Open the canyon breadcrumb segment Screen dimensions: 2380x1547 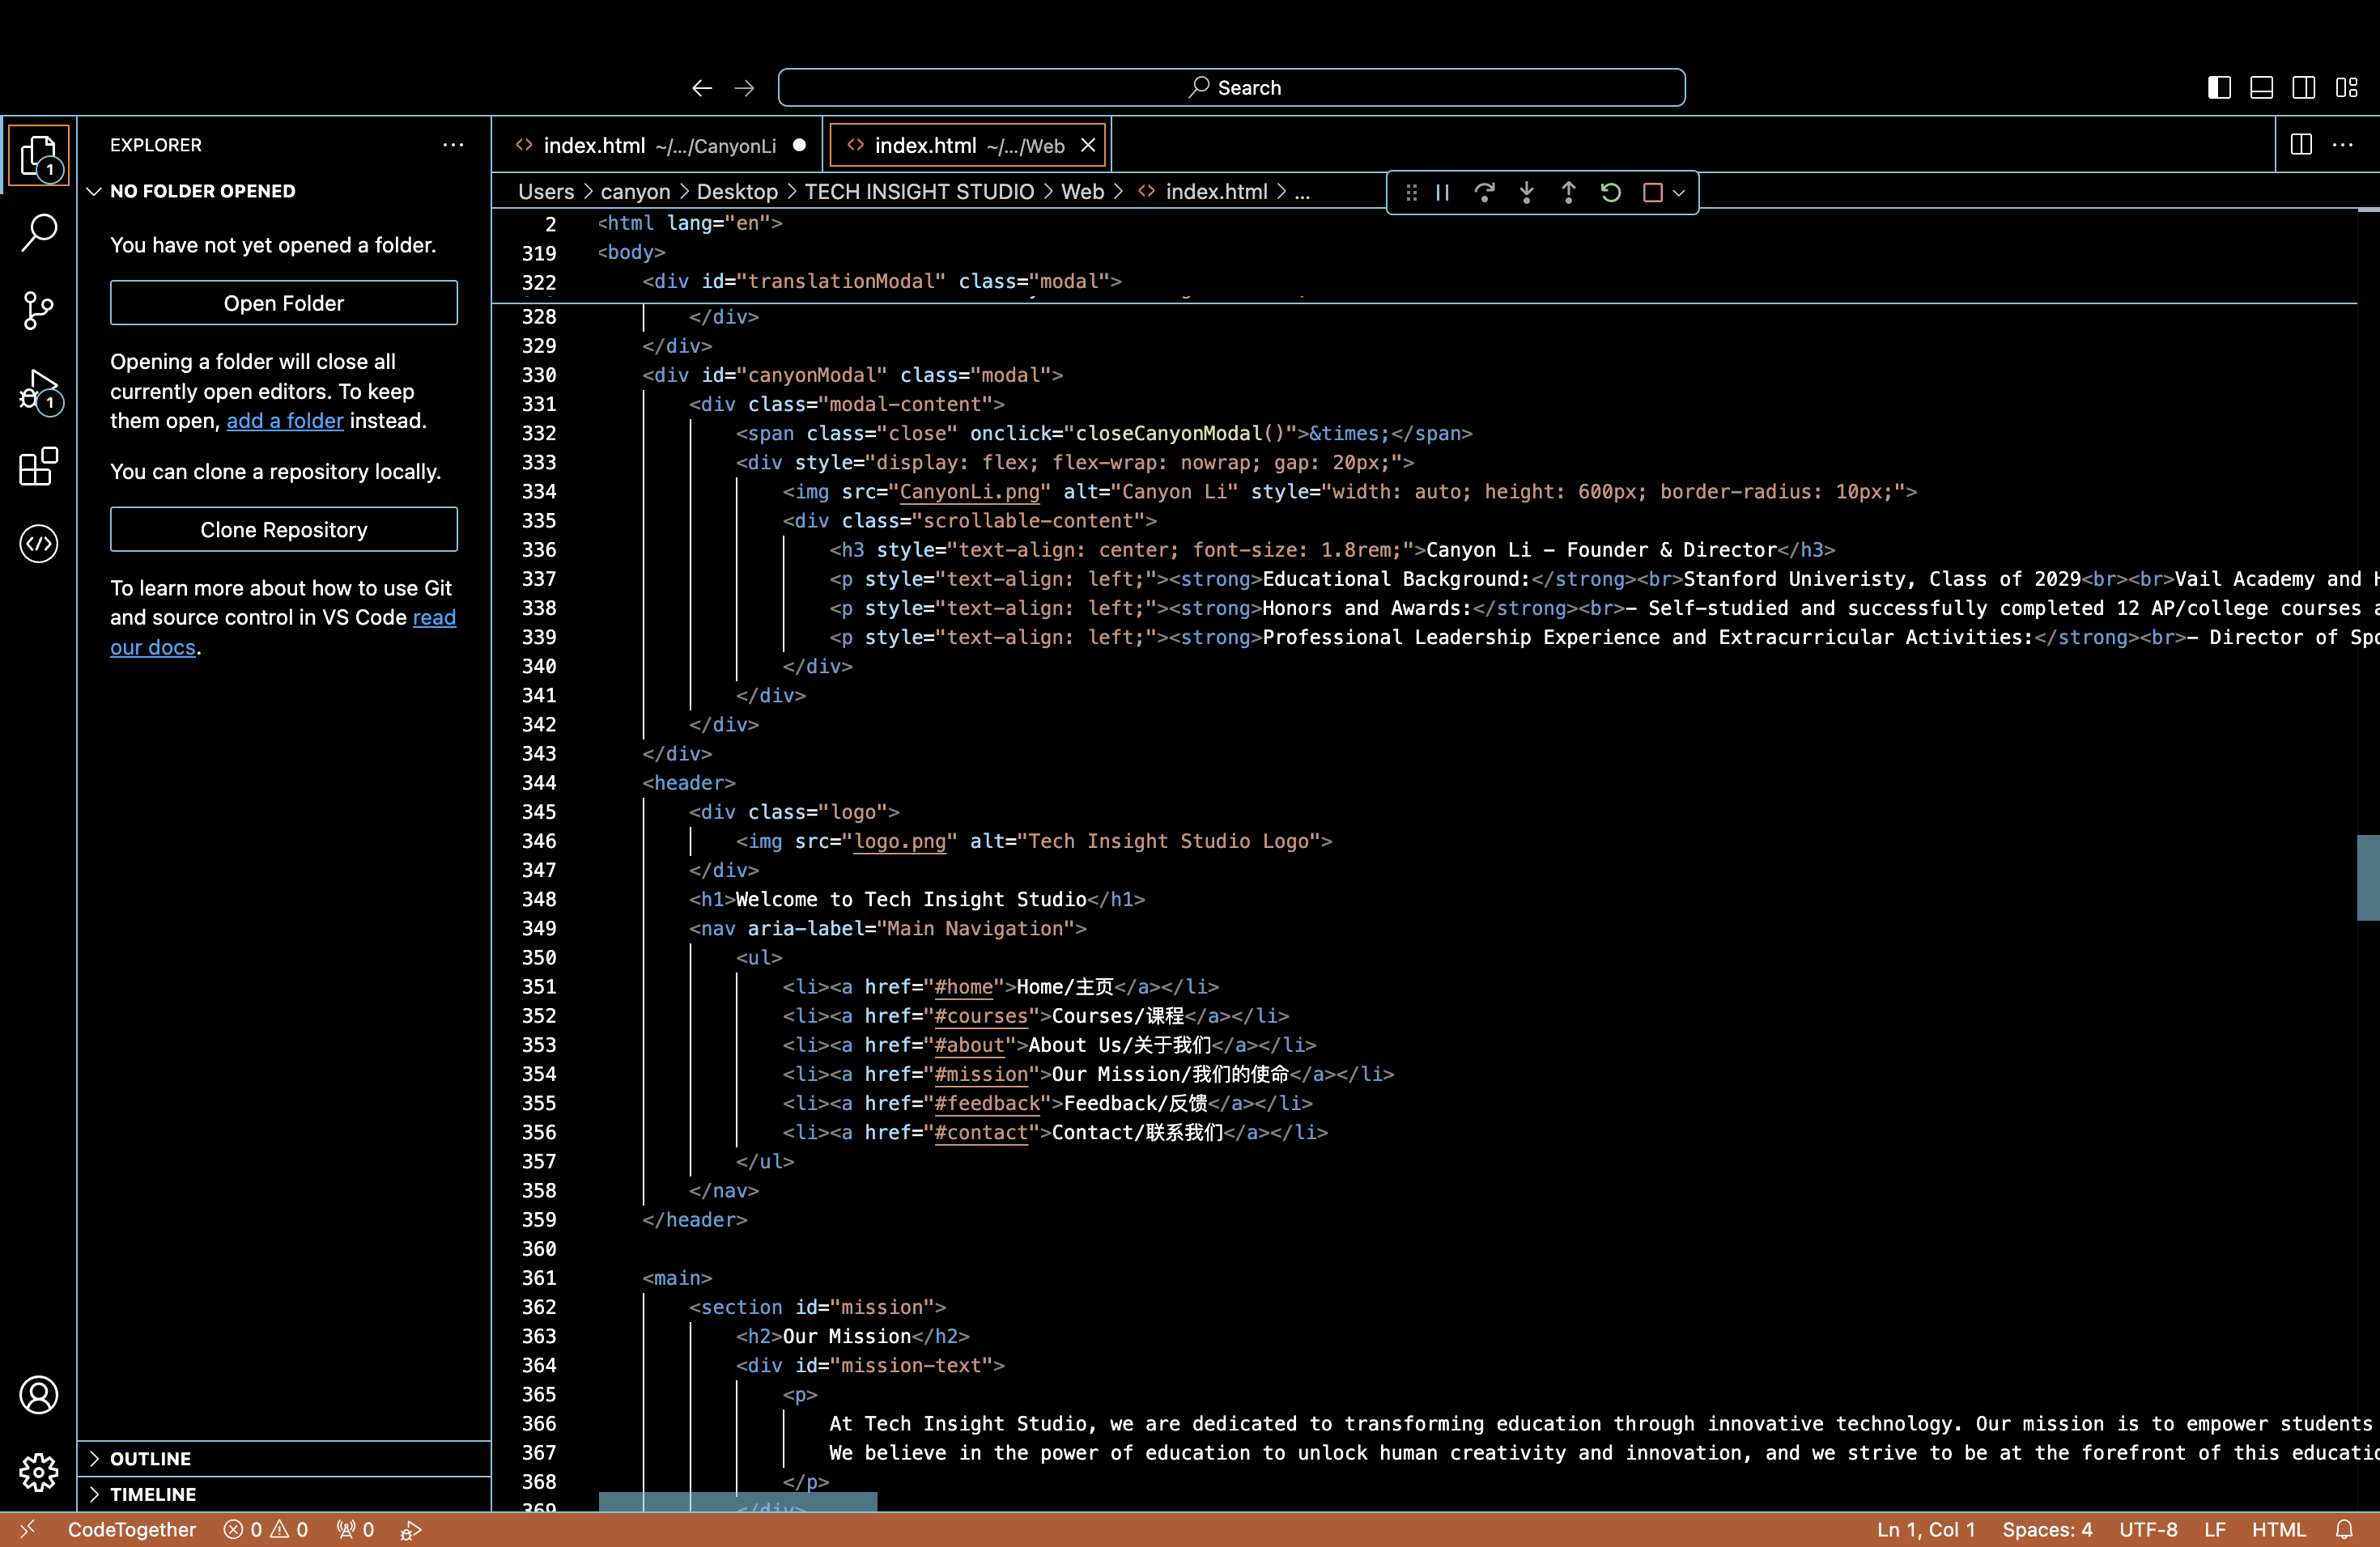point(635,192)
